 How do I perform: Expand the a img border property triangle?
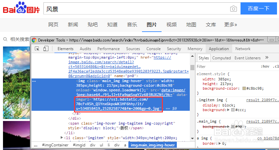pos(220,143)
